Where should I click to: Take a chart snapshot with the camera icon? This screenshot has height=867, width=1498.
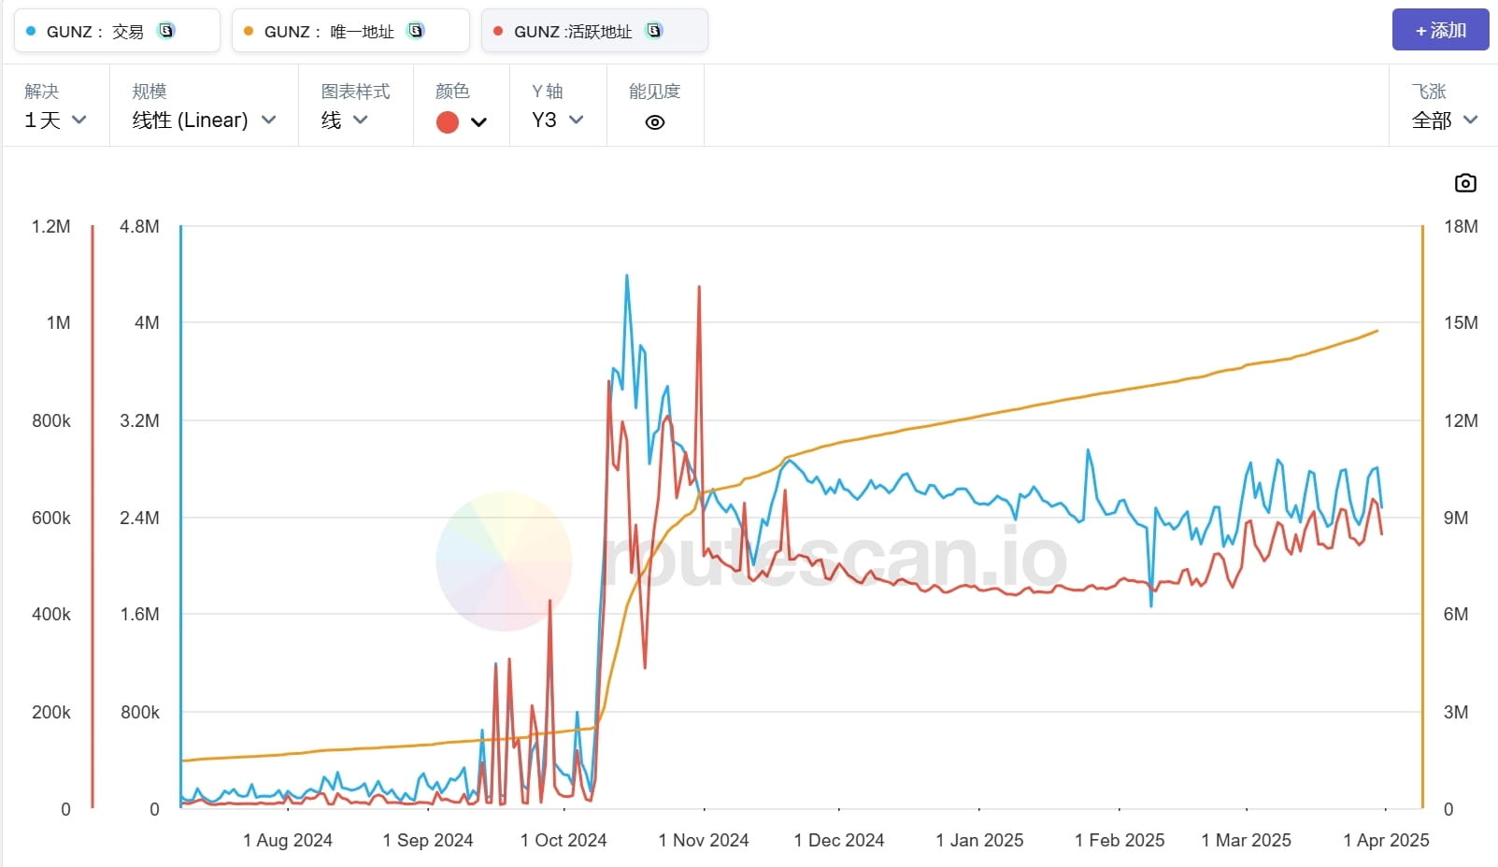[x=1465, y=183]
